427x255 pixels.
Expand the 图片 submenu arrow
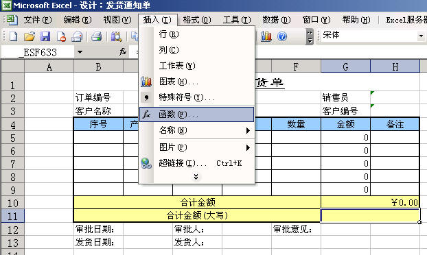[248, 147]
